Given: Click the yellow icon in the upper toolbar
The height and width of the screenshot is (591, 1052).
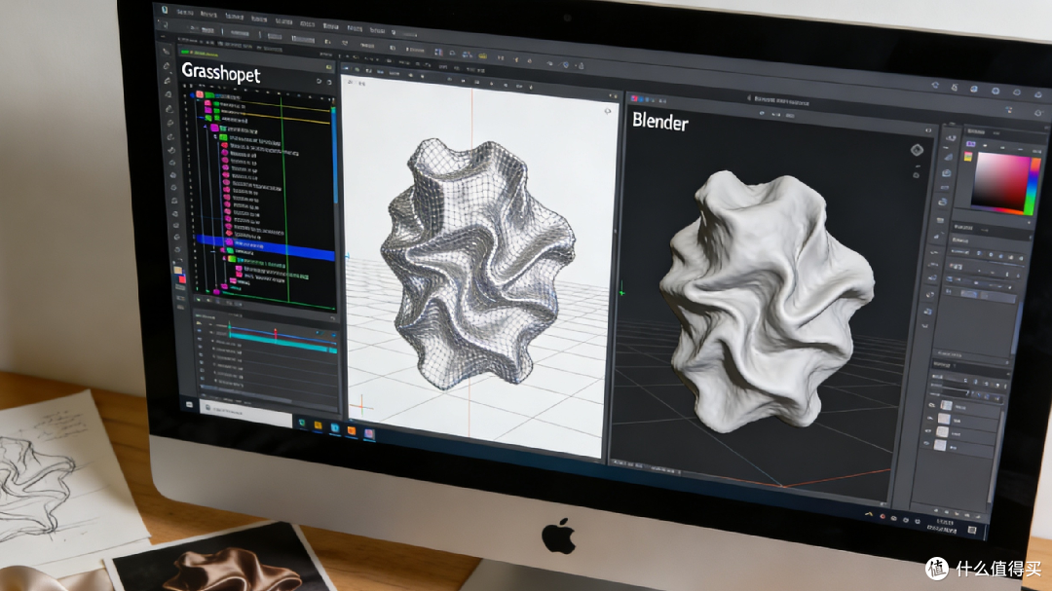Looking at the screenshot, I should (x=482, y=56).
